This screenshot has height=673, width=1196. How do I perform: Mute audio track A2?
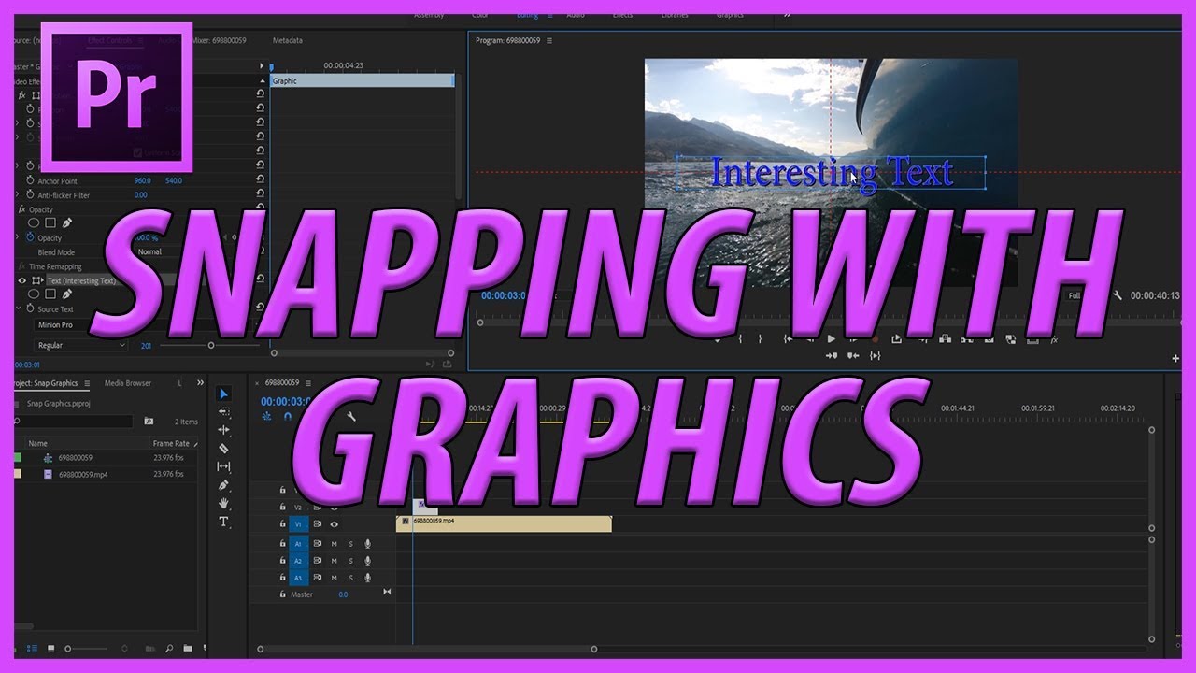[x=333, y=559]
